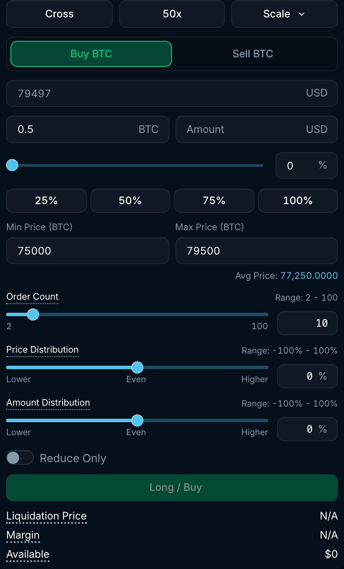Click the Amount Distribution slider handle
Viewport: 344px width, 569px height.
click(x=137, y=420)
